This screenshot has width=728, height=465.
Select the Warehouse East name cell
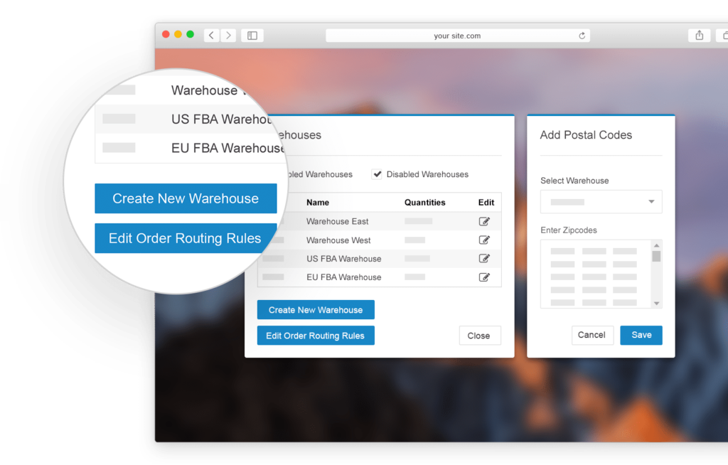coord(338,222)
